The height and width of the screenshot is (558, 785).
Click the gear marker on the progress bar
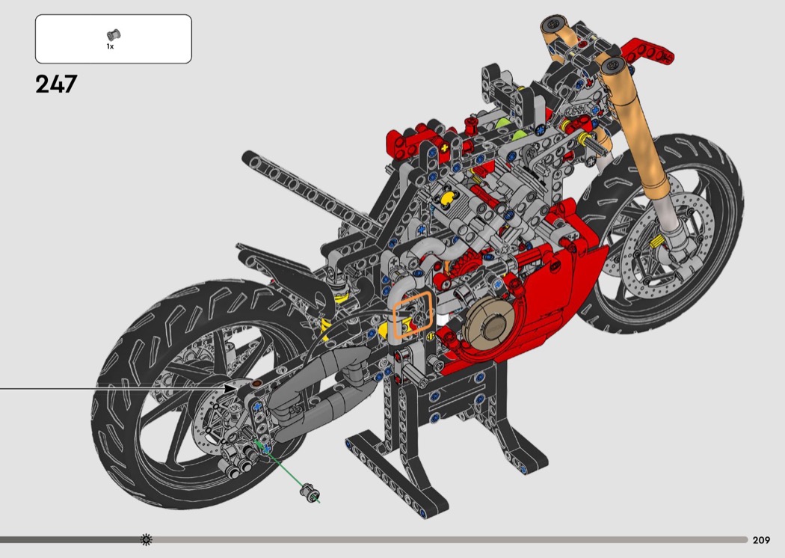point(146,539)
